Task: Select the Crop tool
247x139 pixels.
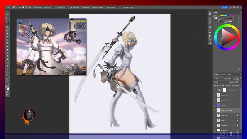Action: pos(7,27)
